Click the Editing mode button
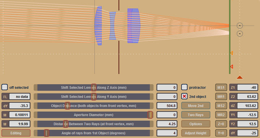Image resolution: width=260 pixels, height=138 pixels. (x=16, y=133)
